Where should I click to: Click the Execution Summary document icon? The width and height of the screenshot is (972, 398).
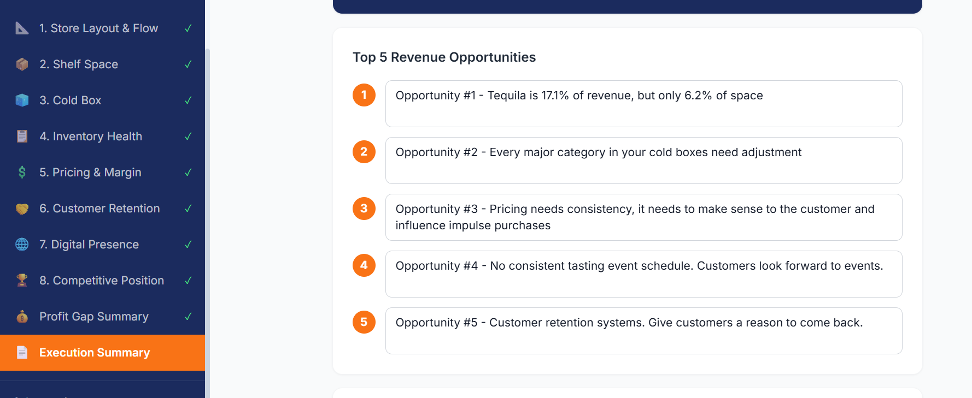[x=22, y=352]
